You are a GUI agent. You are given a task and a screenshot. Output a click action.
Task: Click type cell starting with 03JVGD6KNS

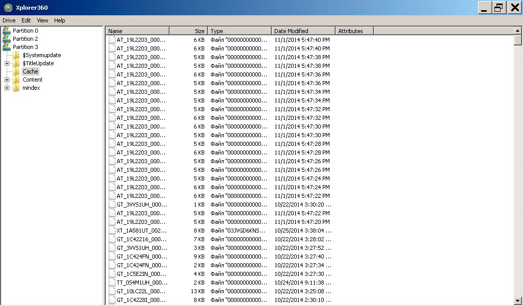pyautogui.click(x=238, y=231)
